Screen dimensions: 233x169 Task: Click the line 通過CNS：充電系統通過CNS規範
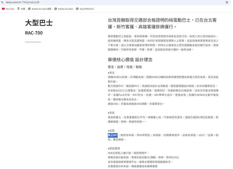(x=136, y=104)
